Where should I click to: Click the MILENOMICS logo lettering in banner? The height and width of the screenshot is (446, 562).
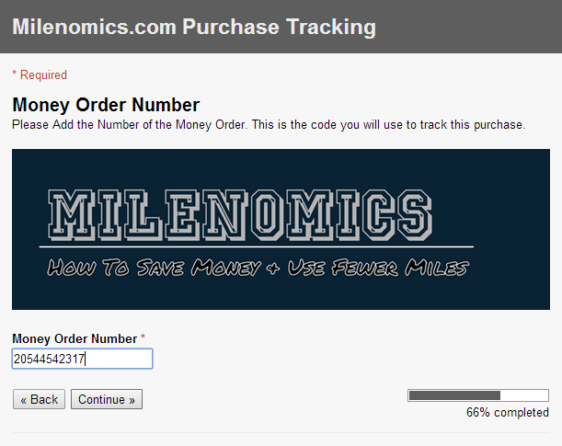(240, 215)
